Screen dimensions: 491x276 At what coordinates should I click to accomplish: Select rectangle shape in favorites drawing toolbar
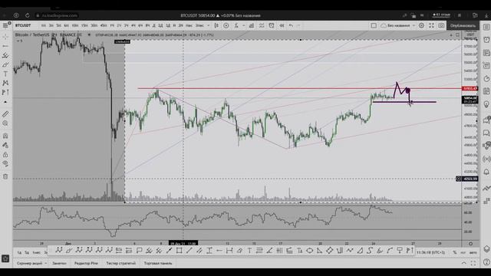179,251
